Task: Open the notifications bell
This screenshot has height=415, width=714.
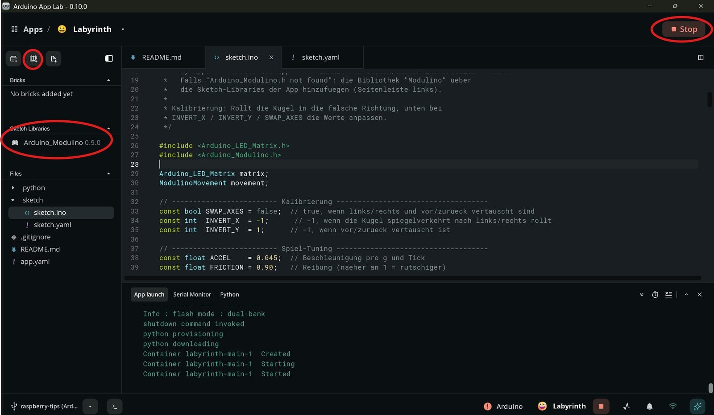Action: (x=649, y=406)
